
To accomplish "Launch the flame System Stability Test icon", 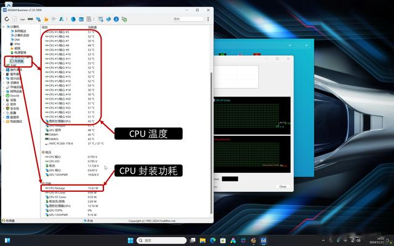I will click(x=46, y=19).
